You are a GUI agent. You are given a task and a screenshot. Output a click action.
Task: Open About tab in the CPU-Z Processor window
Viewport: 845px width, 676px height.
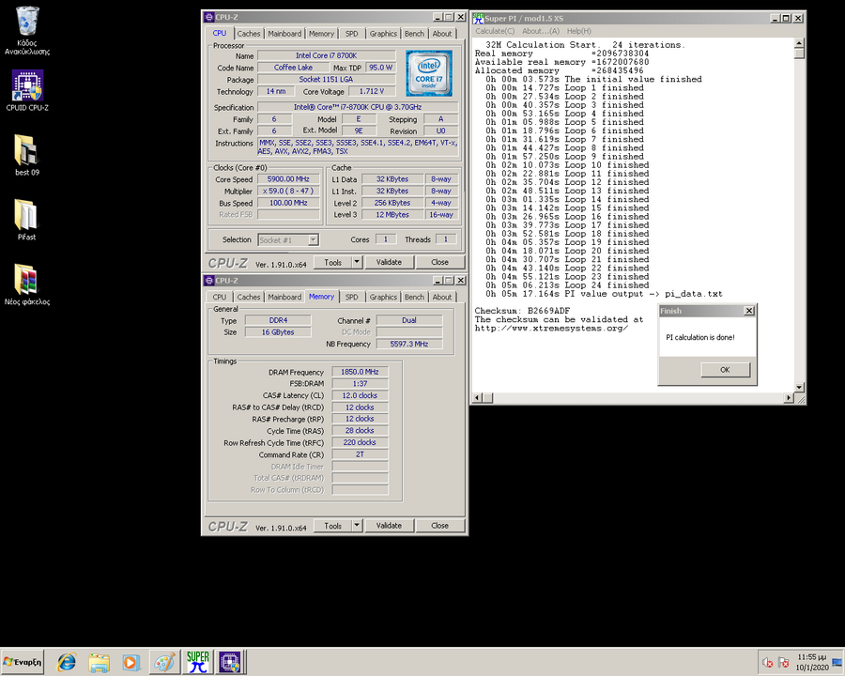tap(442, 34)
